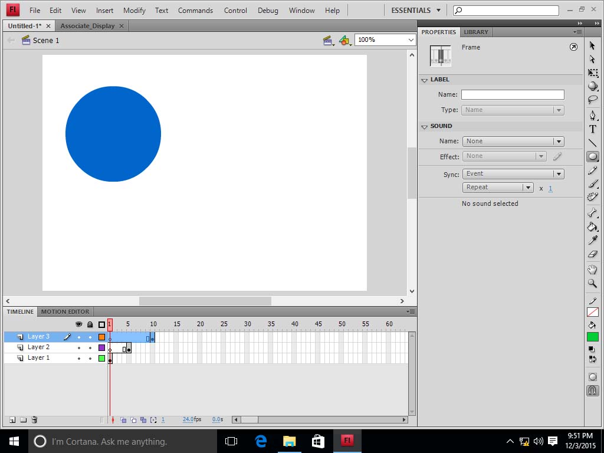Open the Control menu

coord(235,11)
